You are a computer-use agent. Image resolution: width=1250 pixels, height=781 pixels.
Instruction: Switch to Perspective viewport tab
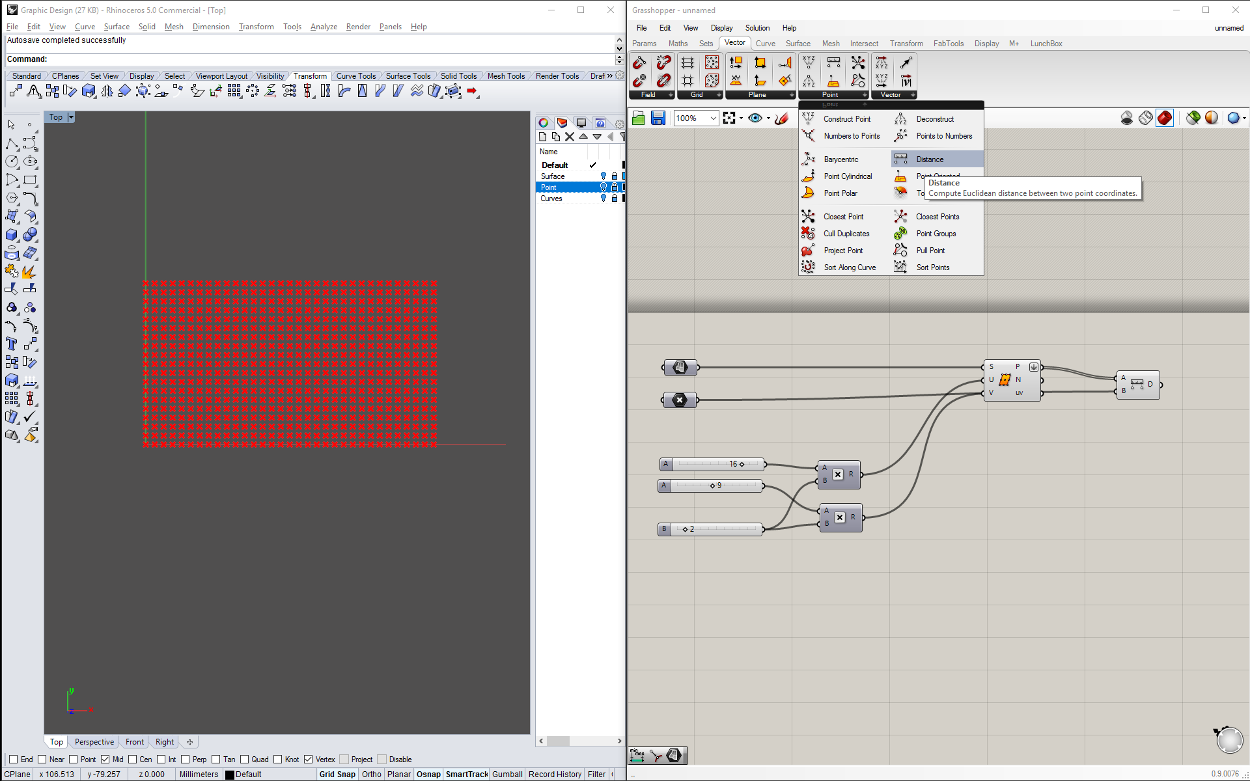coord(94,741)
